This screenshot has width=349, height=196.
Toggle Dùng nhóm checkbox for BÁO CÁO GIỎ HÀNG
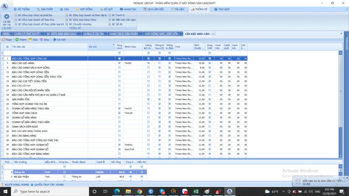pos(119,63)
